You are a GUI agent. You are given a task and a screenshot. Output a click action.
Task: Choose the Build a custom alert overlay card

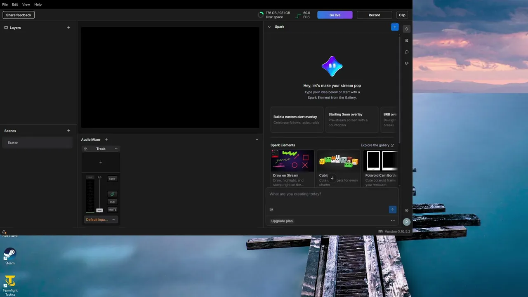(297, 120)
